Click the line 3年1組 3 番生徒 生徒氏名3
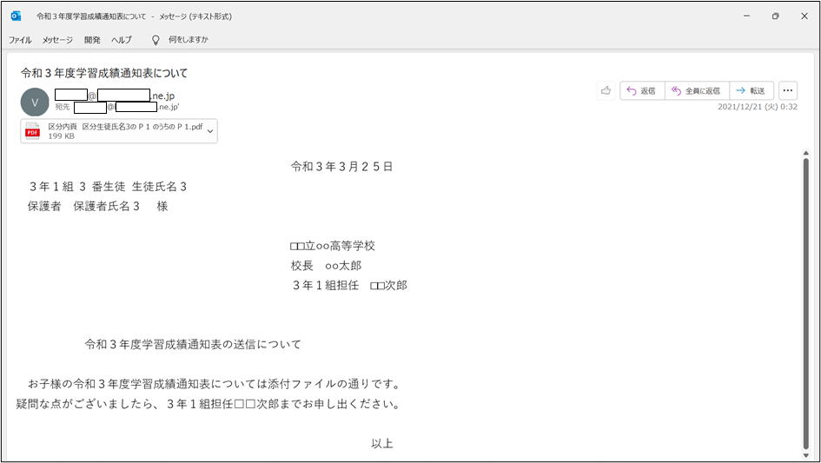Image resolution: width=821 pixels, height=463 pixels. tap(108, 187)
